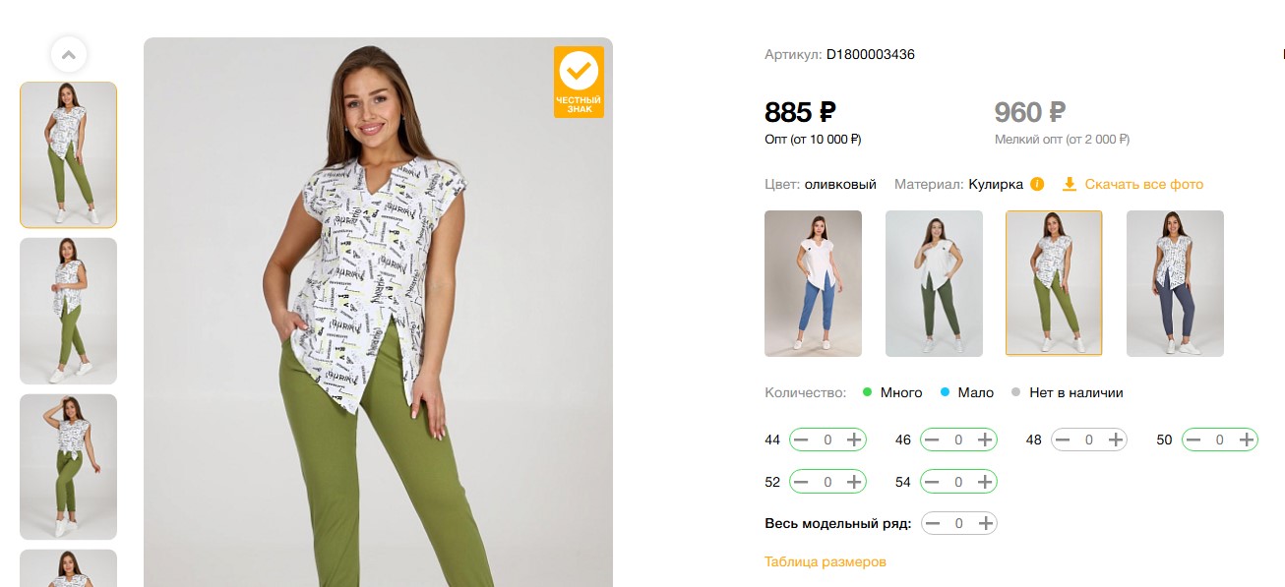This screenshot has width=1285, height=587.
Task: Decrease size 46 quantity with minus
Action: tap(932, 440)
